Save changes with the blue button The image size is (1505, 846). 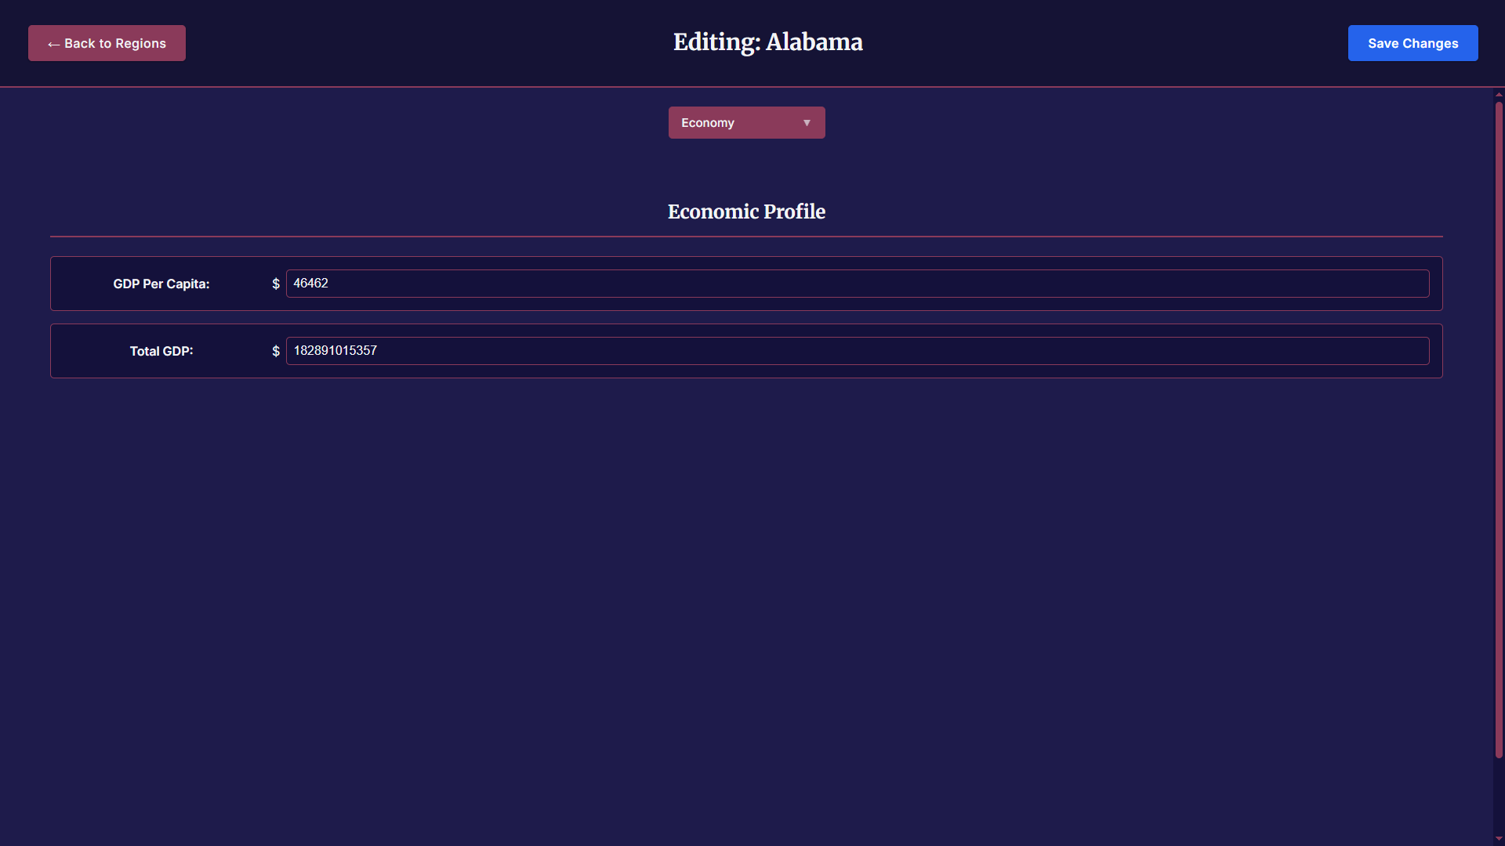pyautogui.click(x=1413, y=43)
